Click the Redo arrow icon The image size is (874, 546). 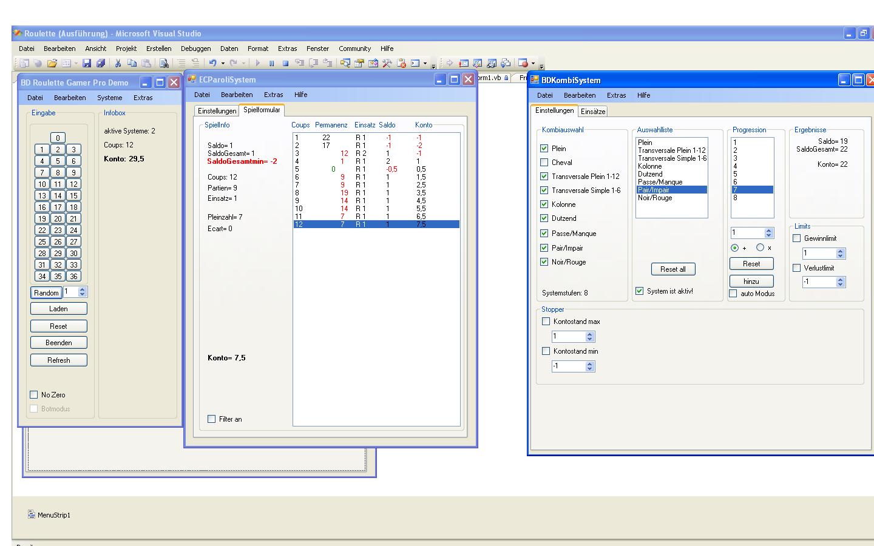coord(233,63)
